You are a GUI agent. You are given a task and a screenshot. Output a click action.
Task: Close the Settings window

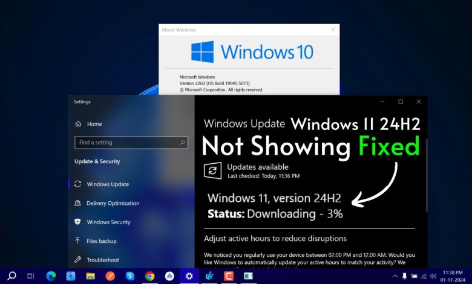(x=419, y=102)
